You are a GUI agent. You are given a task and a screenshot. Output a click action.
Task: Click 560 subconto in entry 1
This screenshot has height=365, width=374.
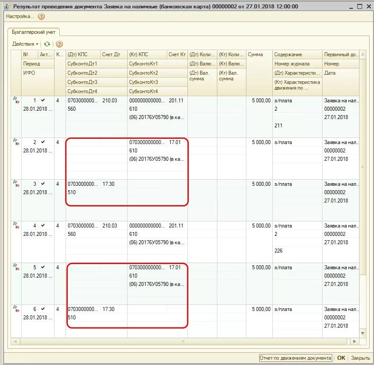[72, 109]
